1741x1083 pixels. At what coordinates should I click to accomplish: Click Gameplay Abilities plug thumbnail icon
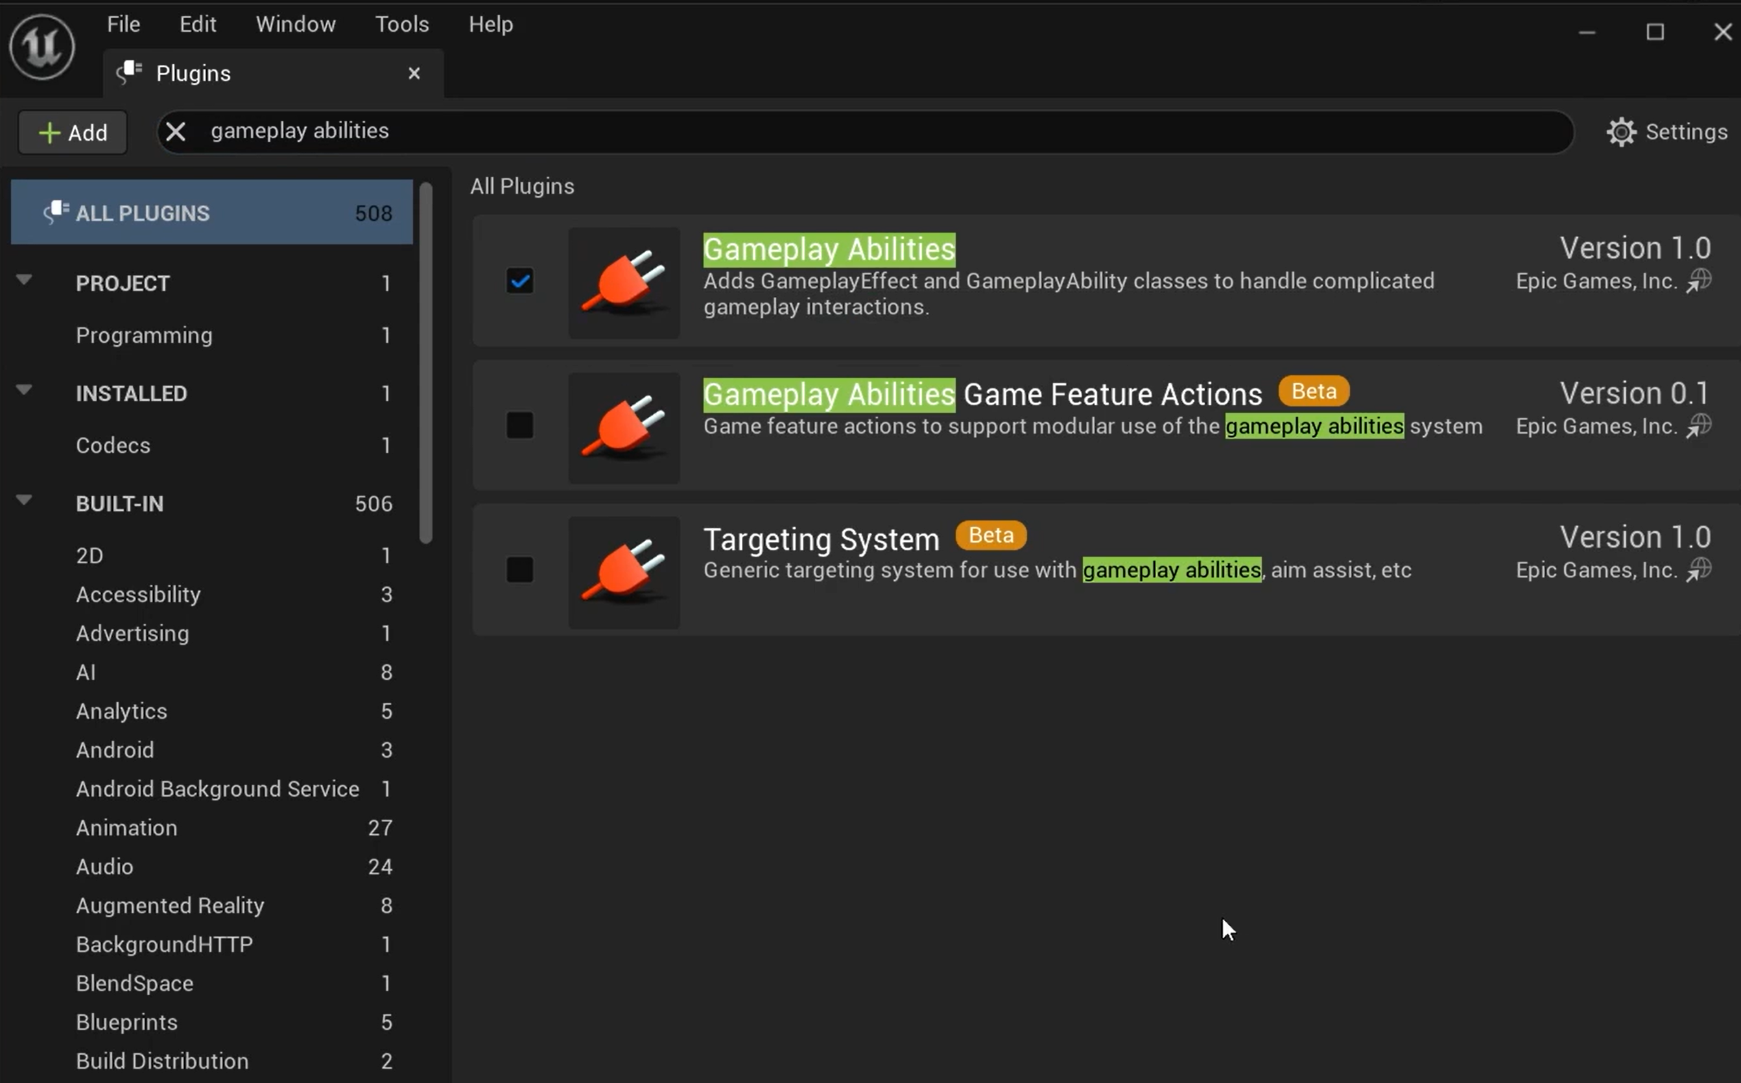[x=623, y=283]
